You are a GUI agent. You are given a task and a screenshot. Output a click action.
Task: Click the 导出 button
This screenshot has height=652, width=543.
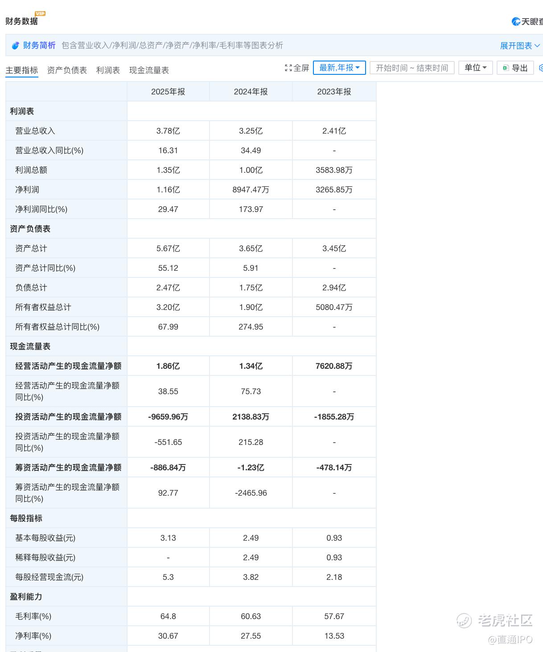click(515, 68)
